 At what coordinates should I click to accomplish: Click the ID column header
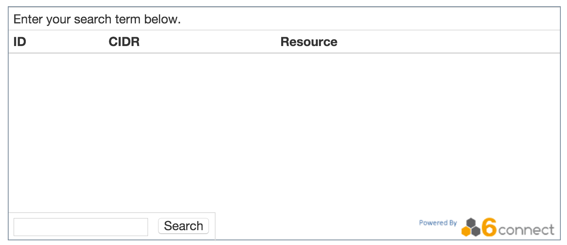click(x=20, y=42)
